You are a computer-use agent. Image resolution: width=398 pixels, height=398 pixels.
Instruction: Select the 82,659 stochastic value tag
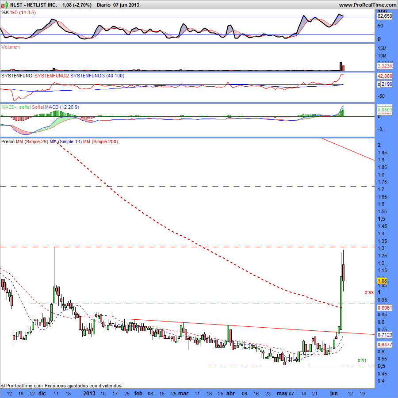(x=385, y=16)
